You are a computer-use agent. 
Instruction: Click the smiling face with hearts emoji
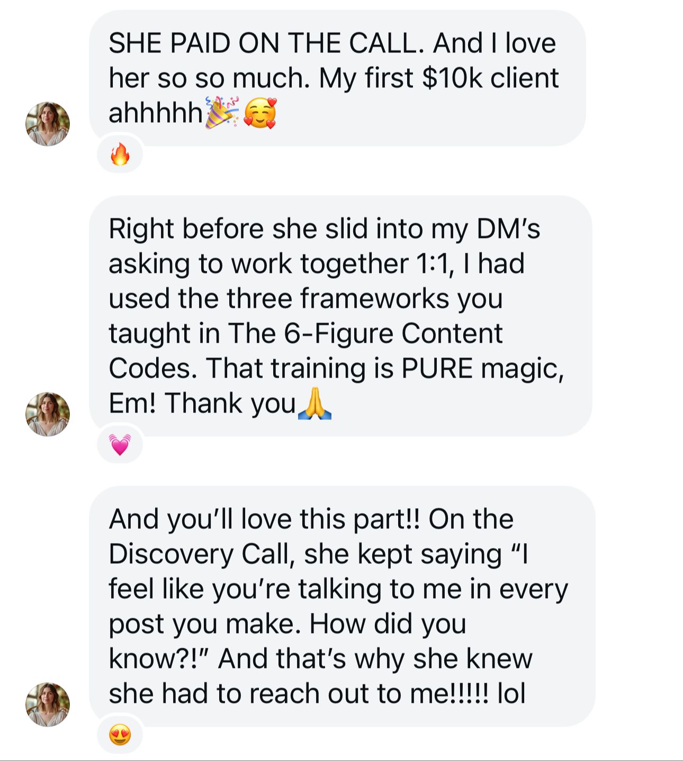(260, 113)
